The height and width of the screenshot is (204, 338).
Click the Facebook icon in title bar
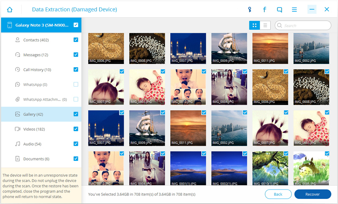coord(265,9)
